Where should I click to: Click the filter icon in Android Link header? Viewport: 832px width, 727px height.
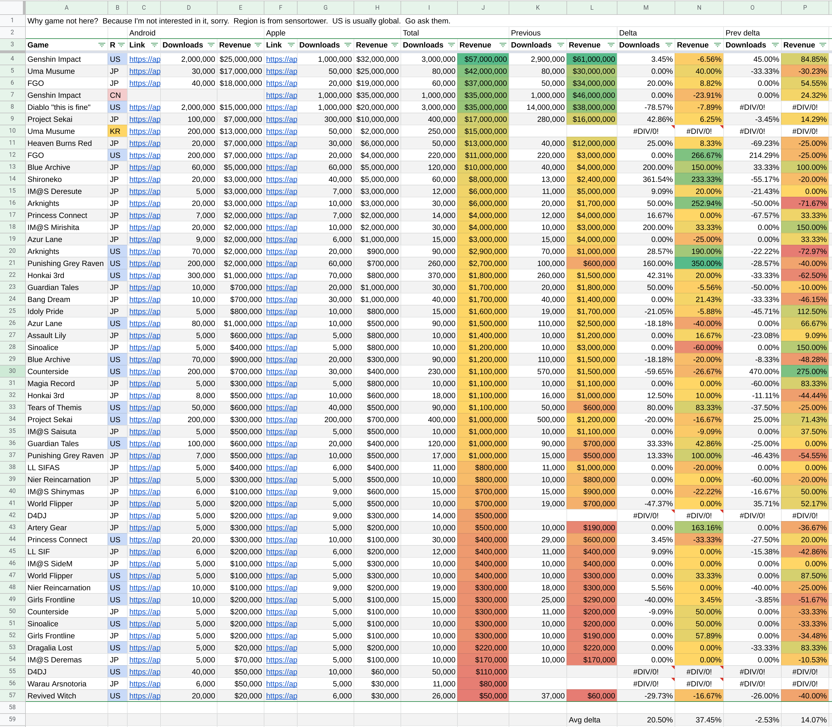[154, 45]
